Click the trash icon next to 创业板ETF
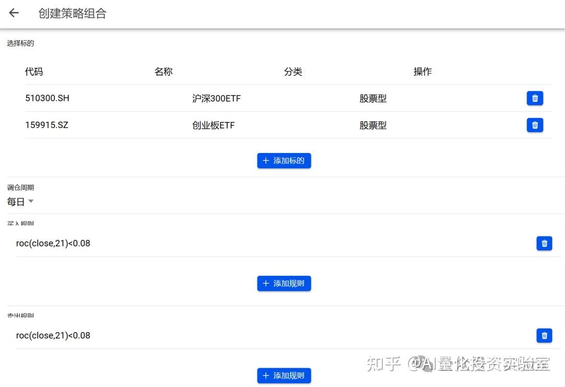Image resolution: width=565 pixels, height=387 pixels. (535, 125)
